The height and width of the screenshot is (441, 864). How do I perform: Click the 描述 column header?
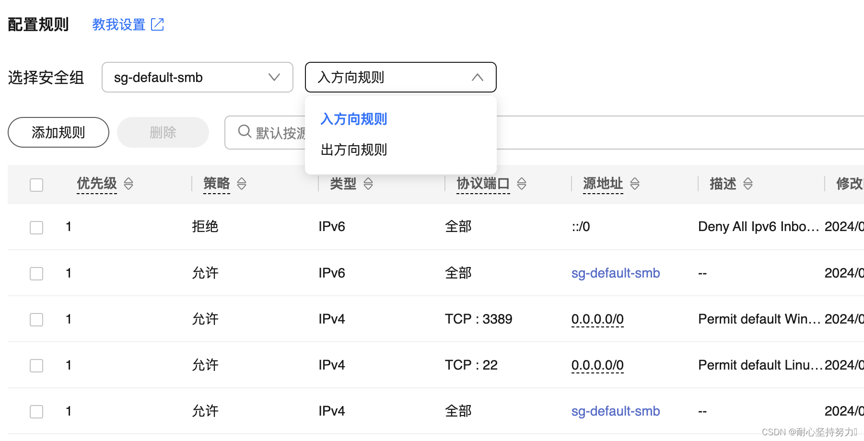pos(723,183)
